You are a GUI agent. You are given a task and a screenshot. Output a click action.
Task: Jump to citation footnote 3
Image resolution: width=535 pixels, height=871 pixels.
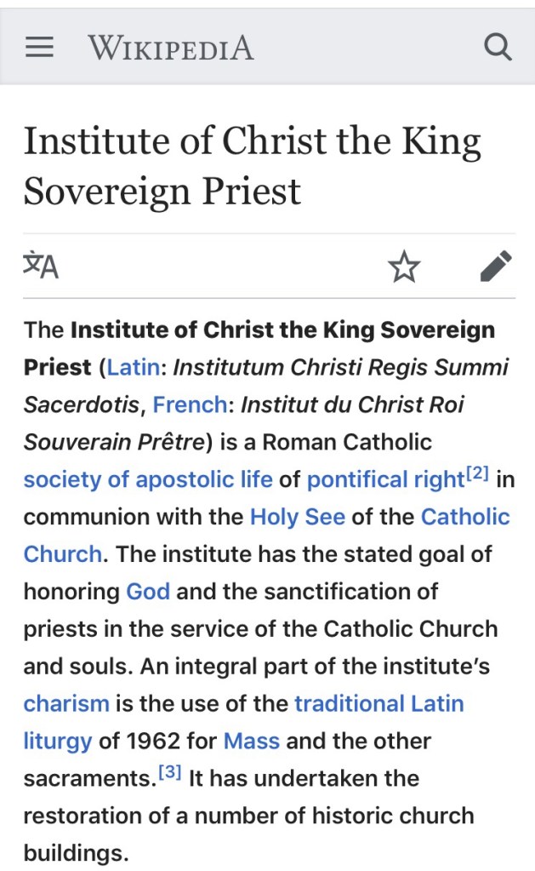click(170, 773)
